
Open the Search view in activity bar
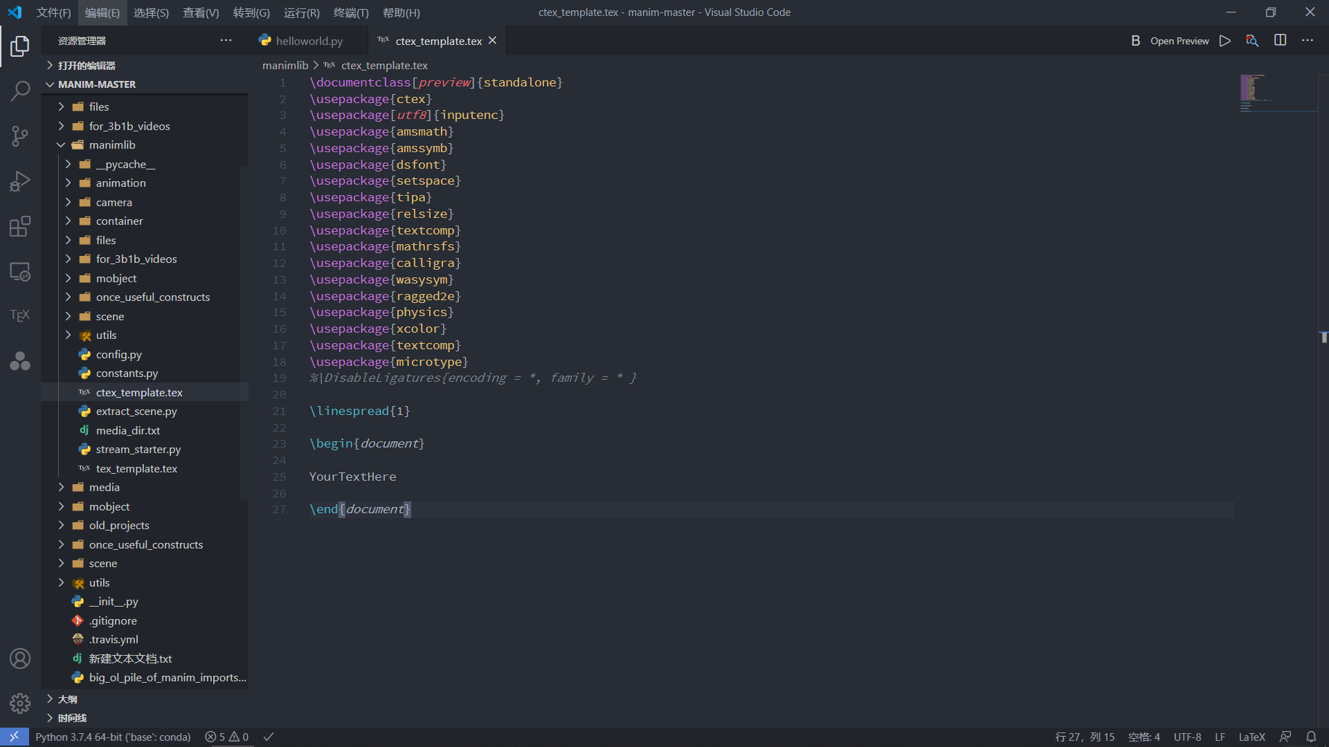click(20, 91)
